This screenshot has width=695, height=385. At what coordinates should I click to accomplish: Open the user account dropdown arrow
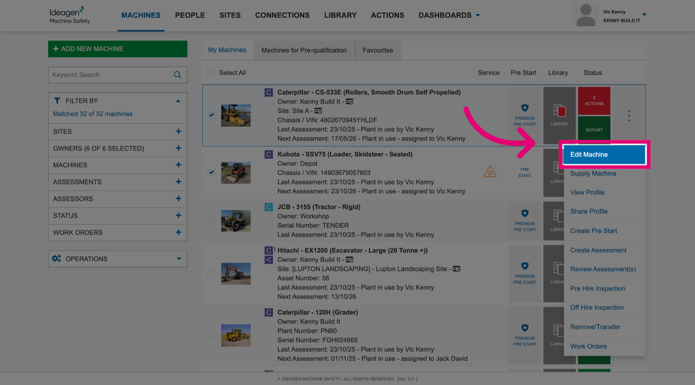(x=644, y=15)
